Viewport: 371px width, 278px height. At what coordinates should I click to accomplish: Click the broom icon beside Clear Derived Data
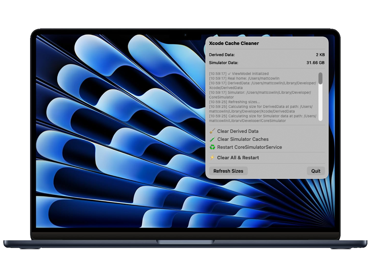(212, 131)
